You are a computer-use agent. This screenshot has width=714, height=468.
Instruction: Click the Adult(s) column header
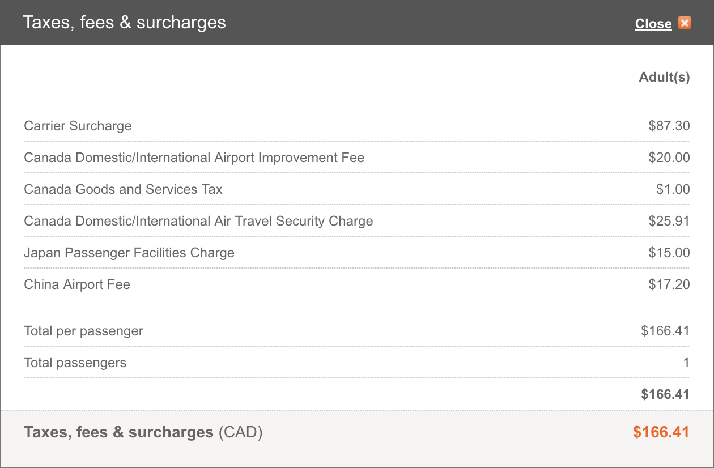click(x=665, y=77)
